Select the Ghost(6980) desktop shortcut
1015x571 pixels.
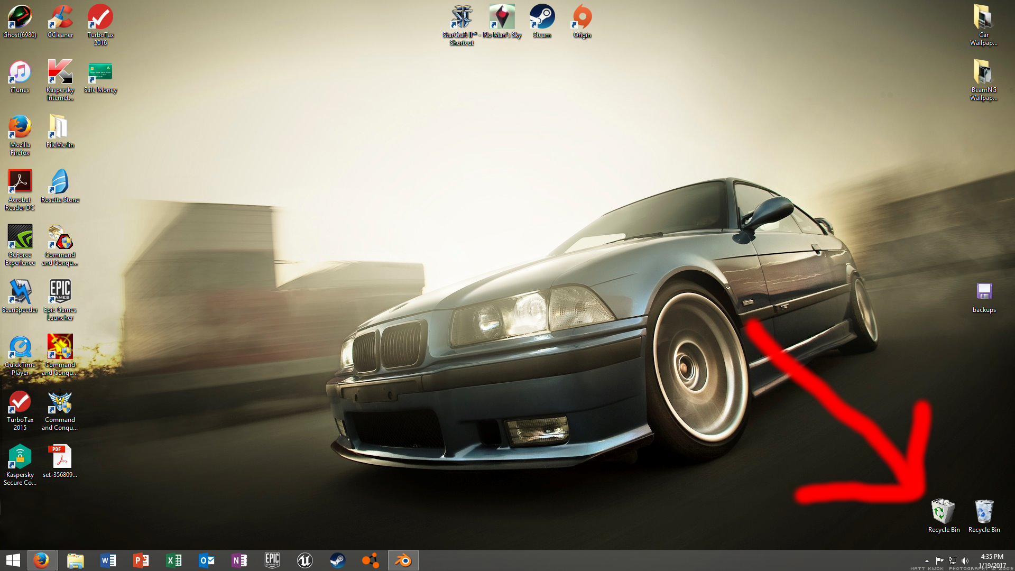click(20, 21)
